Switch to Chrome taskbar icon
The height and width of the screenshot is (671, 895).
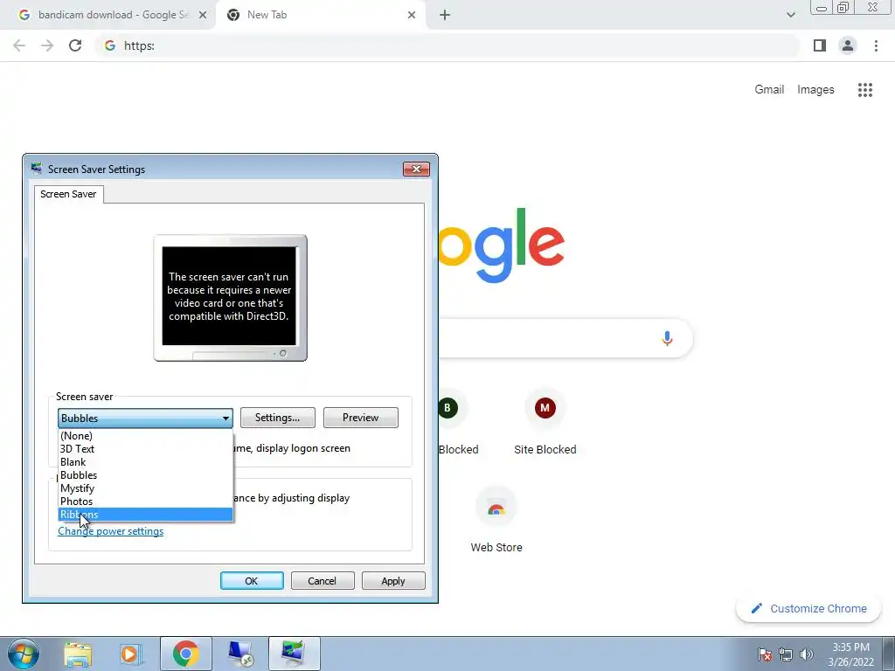[x=185, y=654]
